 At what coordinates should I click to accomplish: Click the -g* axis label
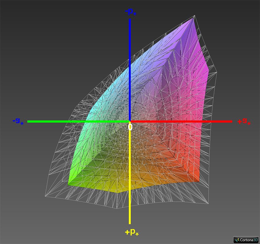coord(18,121)
